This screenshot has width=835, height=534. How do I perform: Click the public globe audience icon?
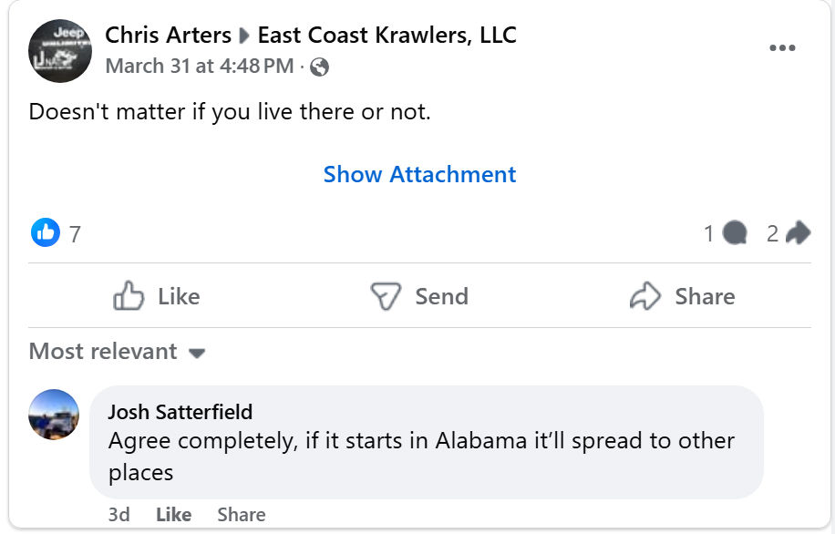[x=319, y=67]
